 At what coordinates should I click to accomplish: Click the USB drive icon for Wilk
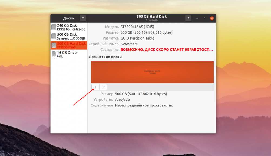(x=54, y=54)
